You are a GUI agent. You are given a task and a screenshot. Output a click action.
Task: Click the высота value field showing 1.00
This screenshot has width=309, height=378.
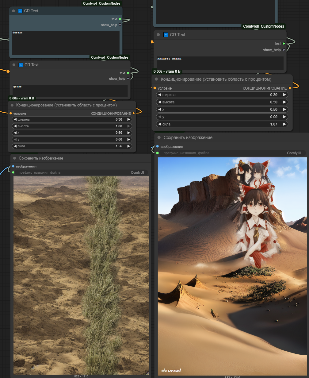coord(72,126)
